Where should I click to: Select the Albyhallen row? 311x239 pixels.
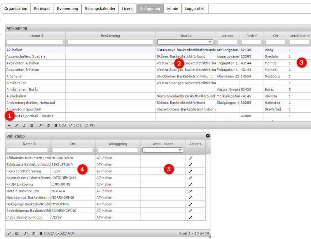point(158,76)
